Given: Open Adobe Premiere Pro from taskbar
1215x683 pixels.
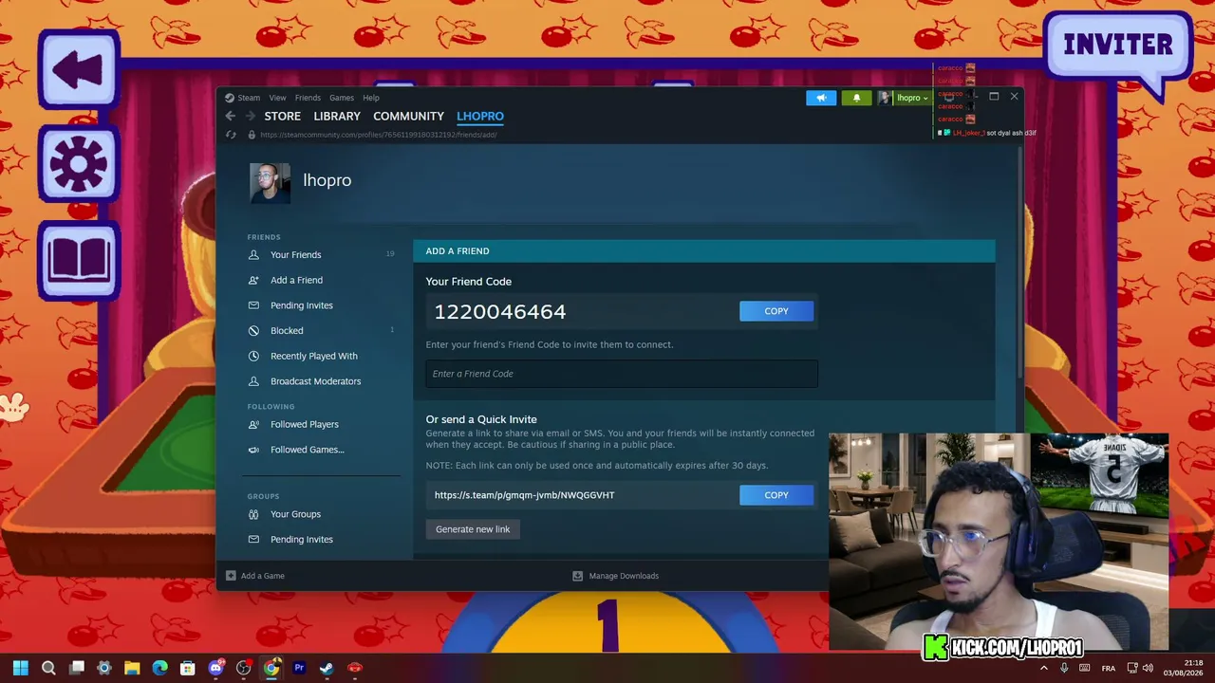Looking at the screenshot, I should [299, 668].
